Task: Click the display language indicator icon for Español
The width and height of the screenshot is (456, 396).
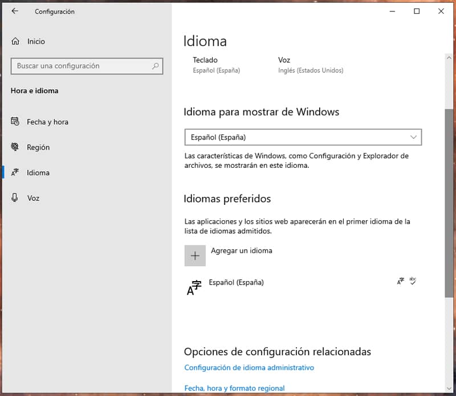Action: 401,280
